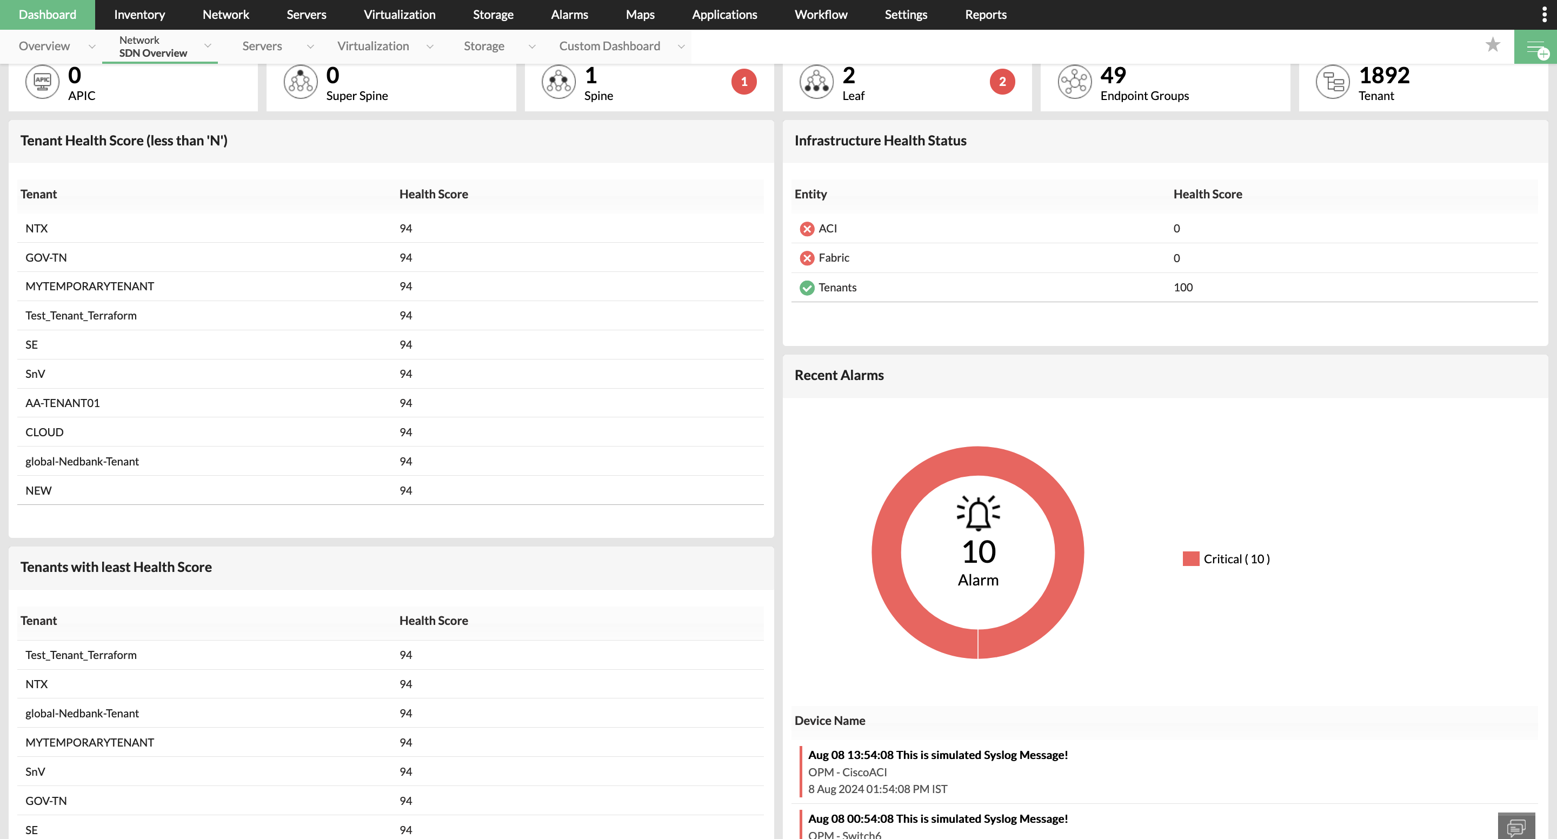Screen dimensions: 1557x839
Task: Click the green add widget icon
Action: point(1535,47)
